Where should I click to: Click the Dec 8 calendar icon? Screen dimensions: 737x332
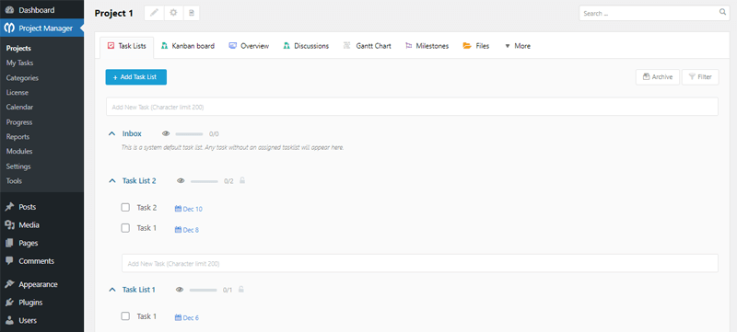(x=178, y=230)
